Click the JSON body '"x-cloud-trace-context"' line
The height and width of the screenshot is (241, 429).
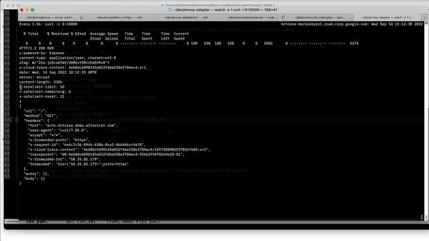(x=119, y=149)
